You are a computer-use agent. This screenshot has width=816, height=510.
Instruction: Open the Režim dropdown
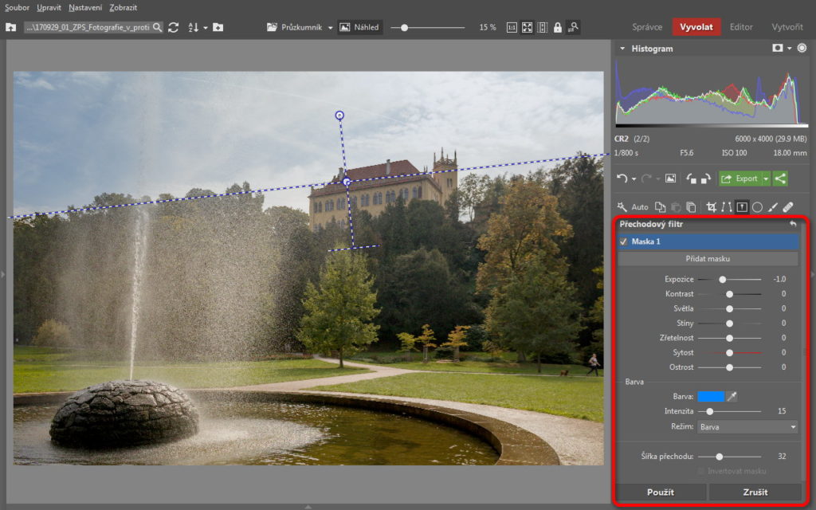[747, 427]
